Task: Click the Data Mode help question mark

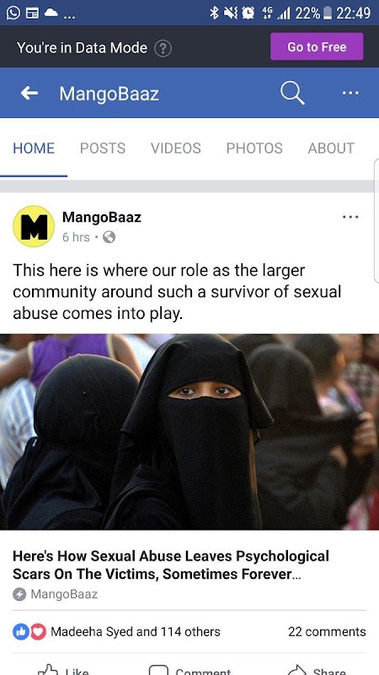Action: click(163, 48)
